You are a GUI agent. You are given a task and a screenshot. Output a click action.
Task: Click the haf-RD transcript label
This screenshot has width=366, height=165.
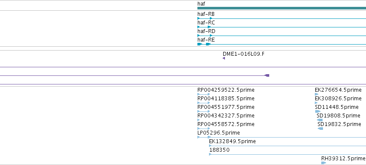[206, 31]
